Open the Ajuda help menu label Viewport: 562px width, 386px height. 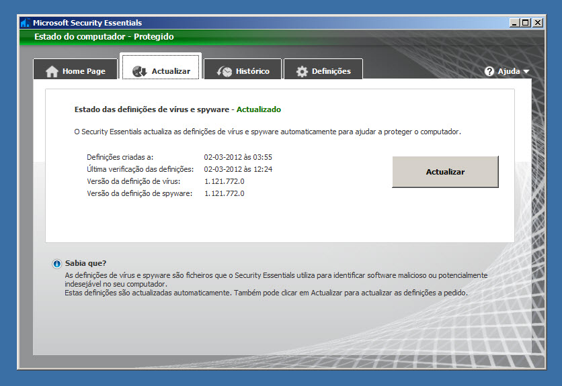509,71
